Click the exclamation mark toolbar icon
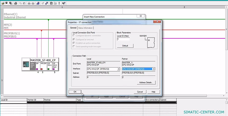The width and height of the screenshot is (228, 116). (59, 3)
